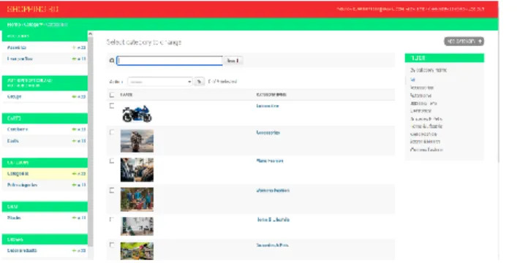Filter by Home & Lifestyle in filter panel
The height and width of the screenshot is (263, 520).
coord(426,126)
